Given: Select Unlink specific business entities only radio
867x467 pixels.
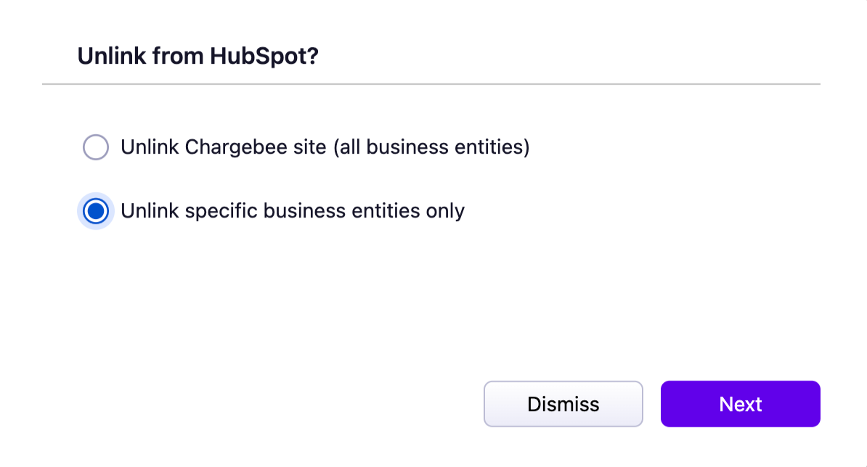Looking at the screenshot, I should [96, 211].
